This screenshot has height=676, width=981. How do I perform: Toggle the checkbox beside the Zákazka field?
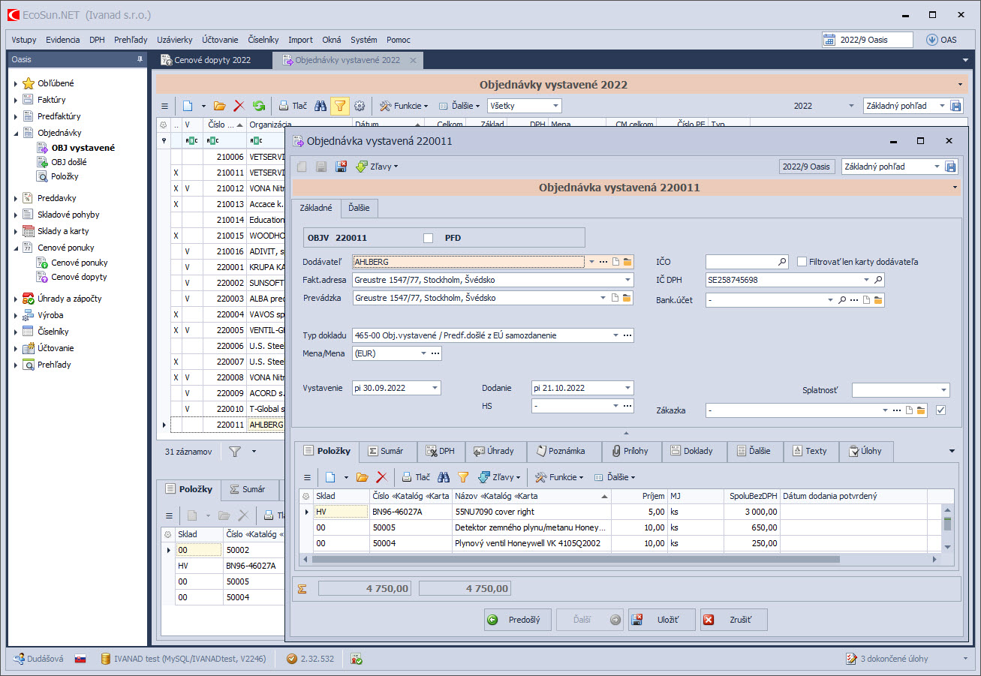click(941, 410)
